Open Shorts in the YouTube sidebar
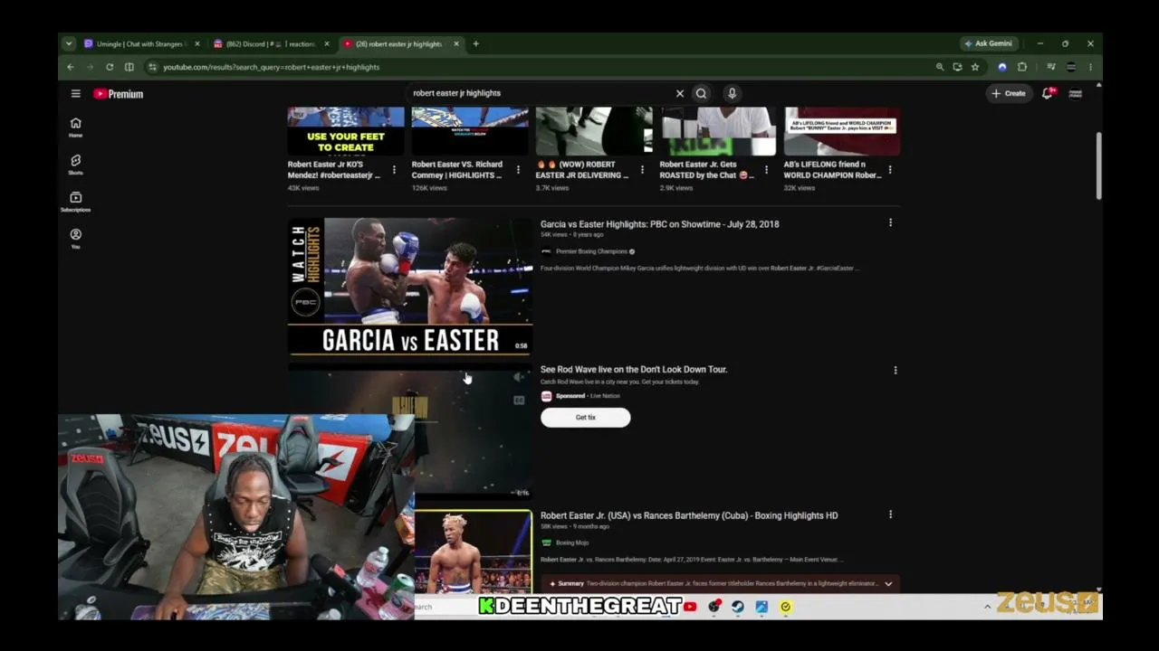The height and width of the screenshot is (651, 1159). [76, 165]
